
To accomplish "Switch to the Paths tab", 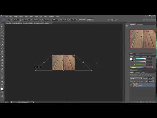I will pyautogui.click(x=143, y=72).
